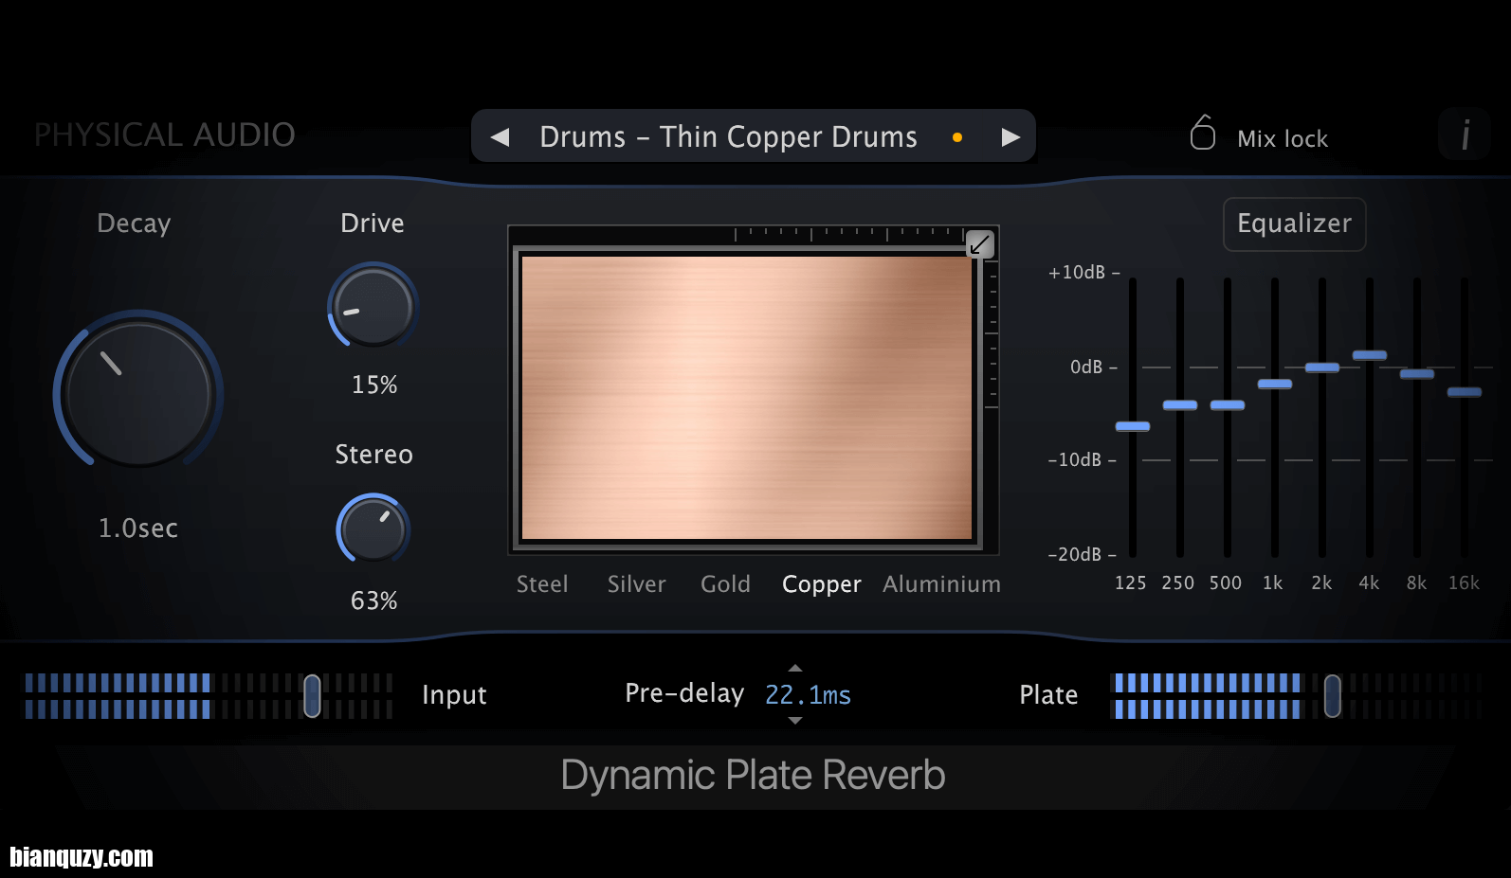The height and width of the screenshot is (878, 1511).
Task: Click the 8k EQ slider handle
Action: (x=1417, y=374)
